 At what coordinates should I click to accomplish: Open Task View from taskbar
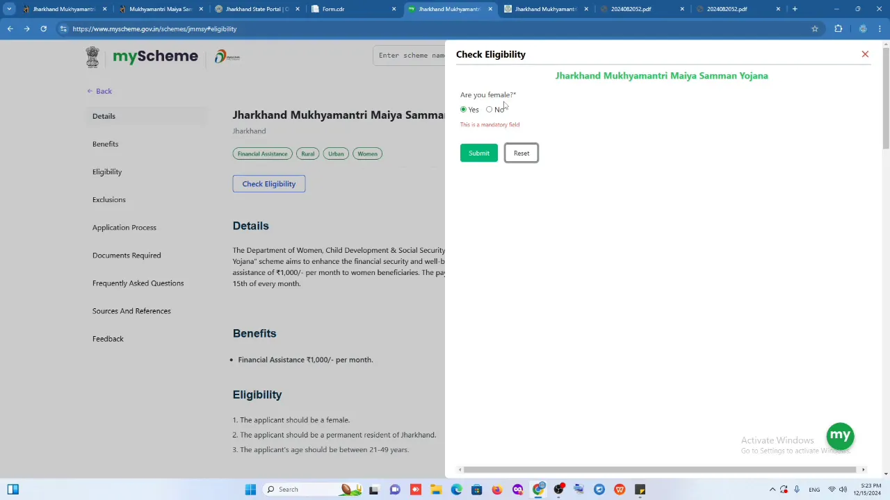pyautogui.click(x=373, y=490)
